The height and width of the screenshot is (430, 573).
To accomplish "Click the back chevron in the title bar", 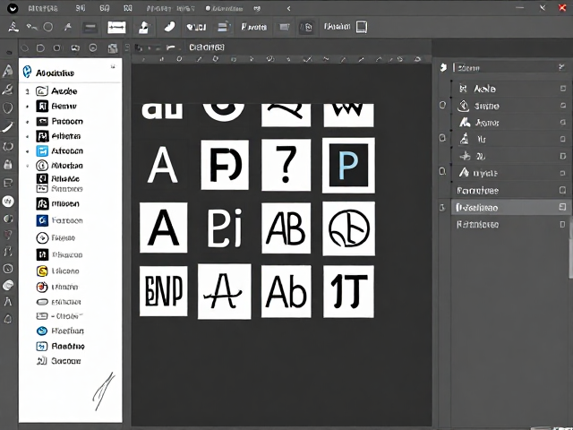I will [288, 8].
